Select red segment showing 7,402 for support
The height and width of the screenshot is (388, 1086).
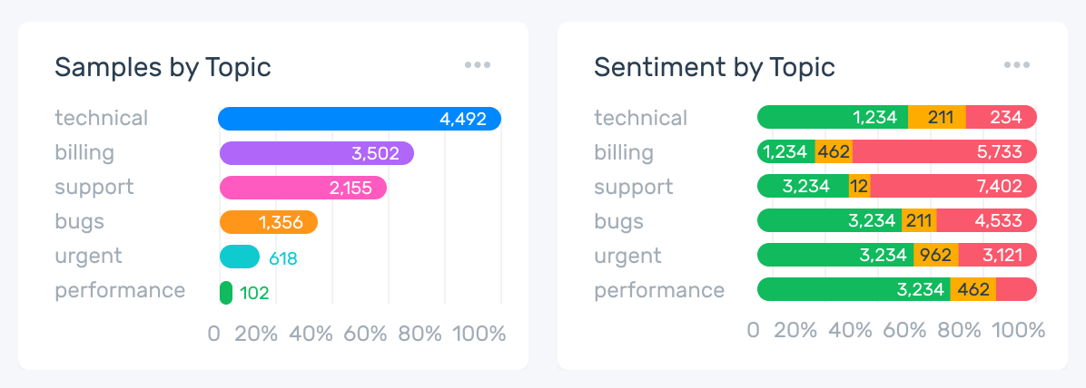pos(953,187)
